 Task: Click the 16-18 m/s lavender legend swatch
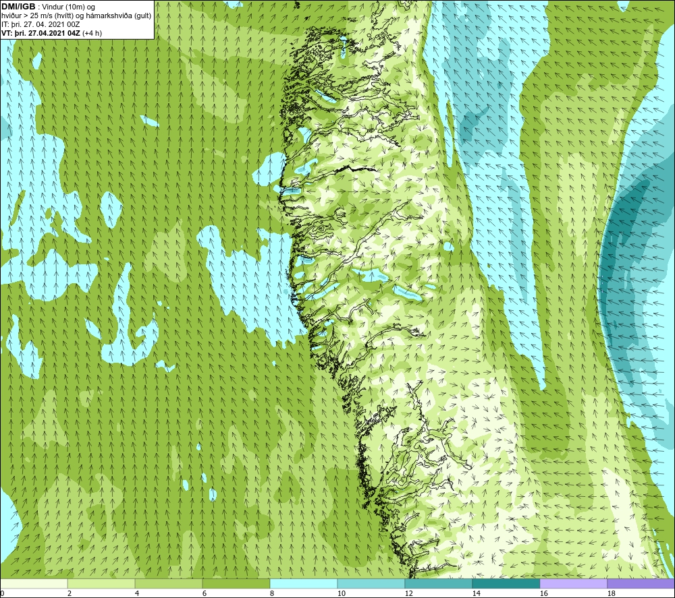(x=573, y=583)
